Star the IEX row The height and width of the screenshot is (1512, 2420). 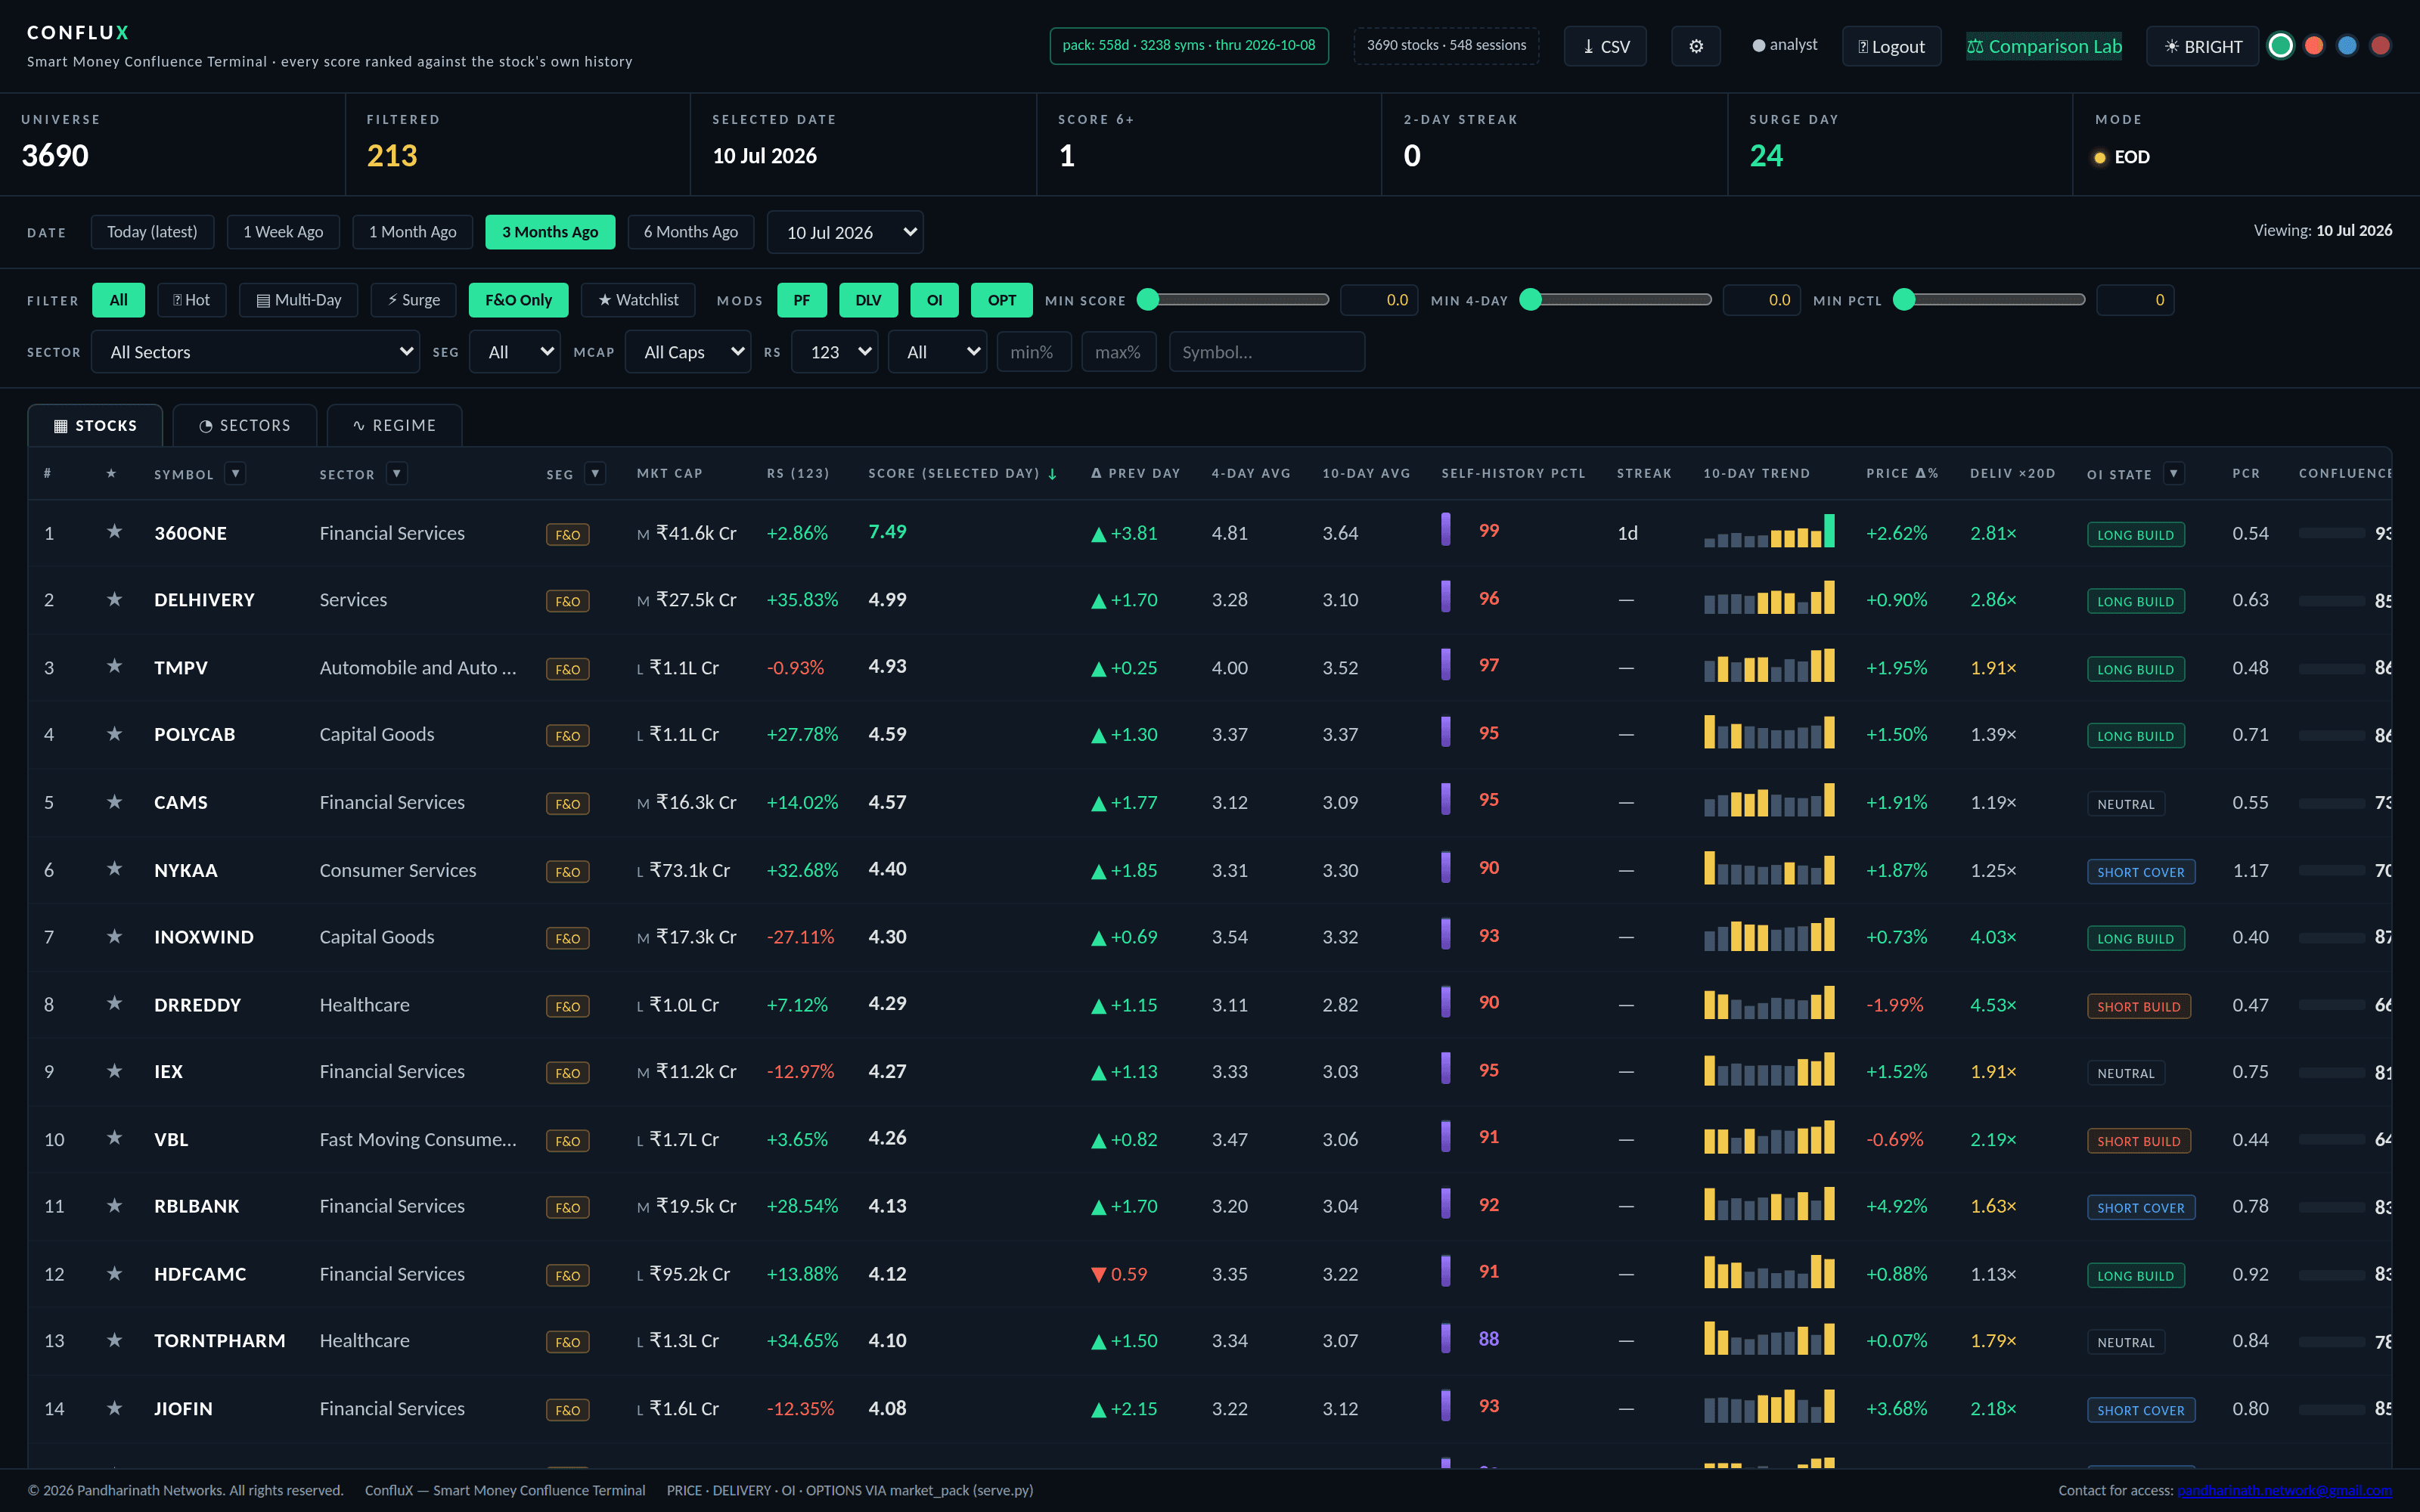114,1071
